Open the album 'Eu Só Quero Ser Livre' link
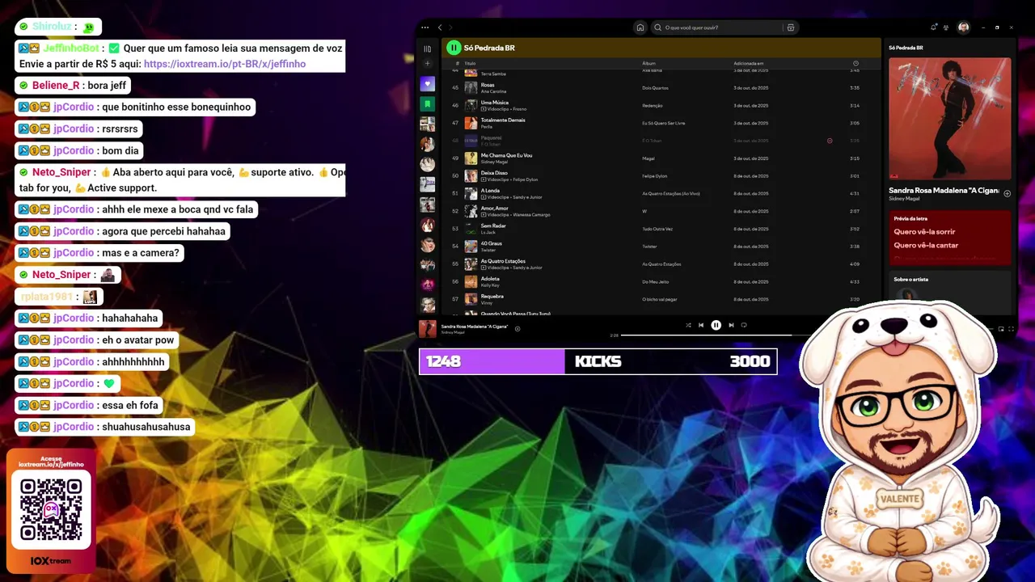Screen dimensions: 1035x582 [x=664, y=123]
